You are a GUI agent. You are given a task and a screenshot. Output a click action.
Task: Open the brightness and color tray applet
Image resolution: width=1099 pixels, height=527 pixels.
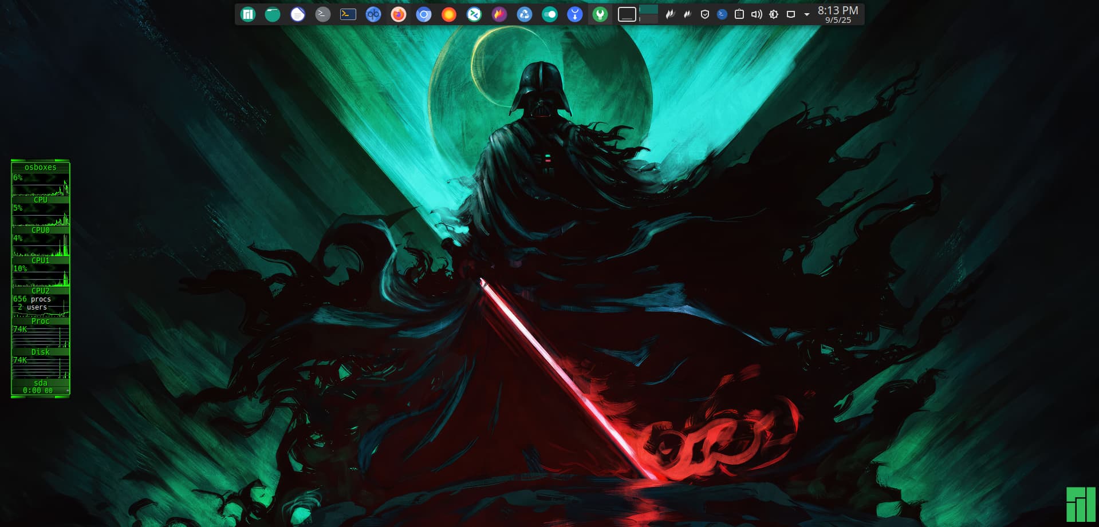coord(774,14)
